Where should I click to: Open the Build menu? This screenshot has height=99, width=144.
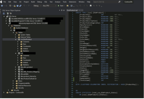click(33, 2)
